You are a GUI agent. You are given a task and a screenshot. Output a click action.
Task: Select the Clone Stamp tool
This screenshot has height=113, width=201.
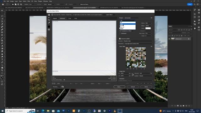[x=2, y=40]
